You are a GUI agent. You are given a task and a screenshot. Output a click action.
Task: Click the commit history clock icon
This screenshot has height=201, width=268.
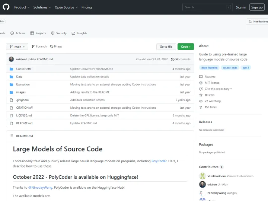coord(173,59)
